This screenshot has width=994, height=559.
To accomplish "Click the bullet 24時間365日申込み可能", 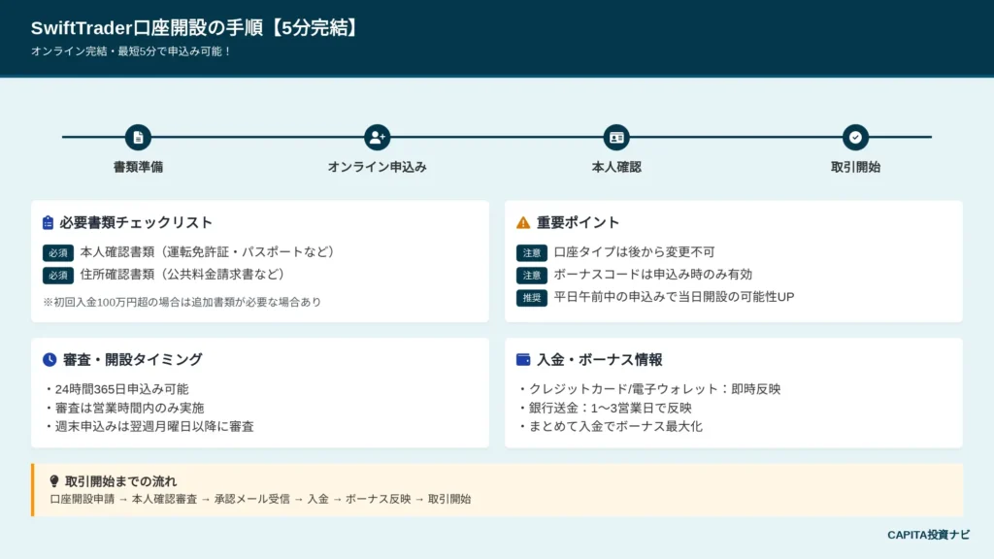I will [x=116, y=389].
